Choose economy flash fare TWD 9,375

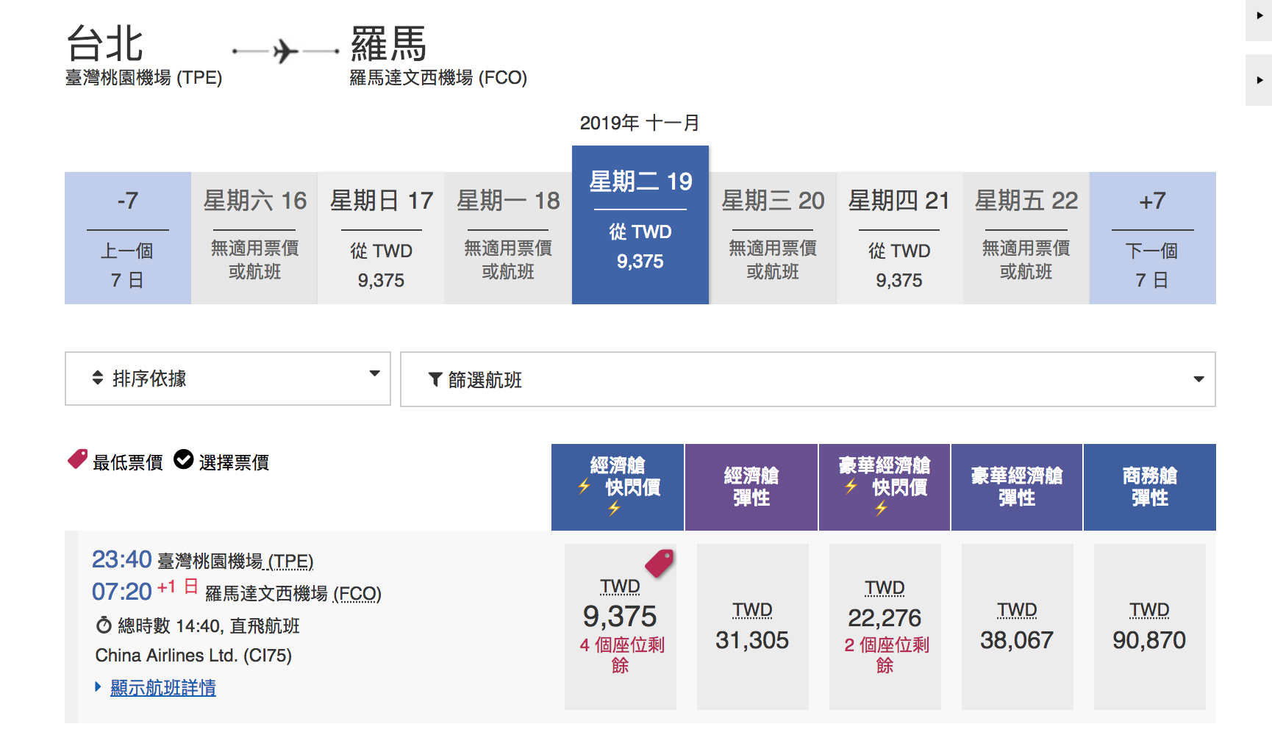pos(620,627)
